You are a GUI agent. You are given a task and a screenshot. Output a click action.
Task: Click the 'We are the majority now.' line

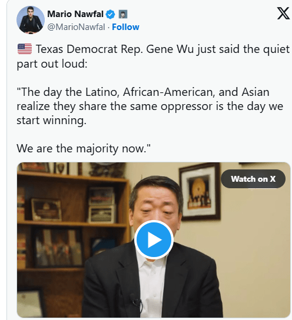[x=84, y=149]
